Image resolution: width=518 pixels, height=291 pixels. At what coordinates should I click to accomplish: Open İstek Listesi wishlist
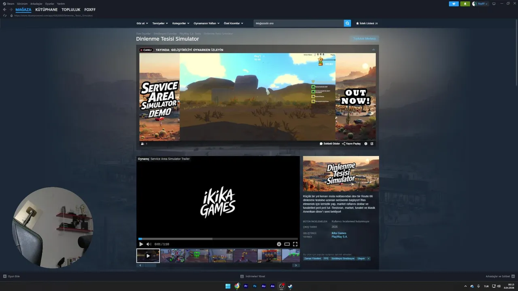pyautogui.click(x=367, y=23)
